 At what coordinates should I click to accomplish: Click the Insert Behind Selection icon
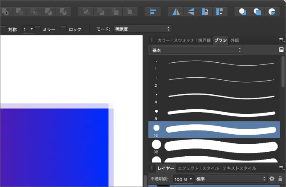point(242,12)
